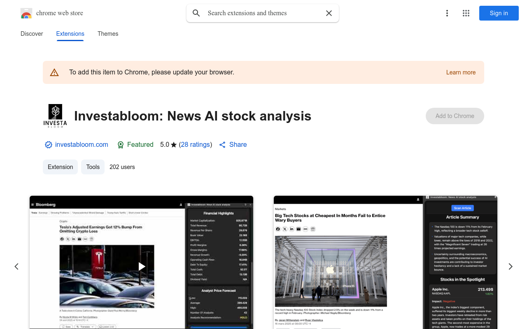Switch to the Themes tab
The image size is (527, 329).
tap(107, 34)
